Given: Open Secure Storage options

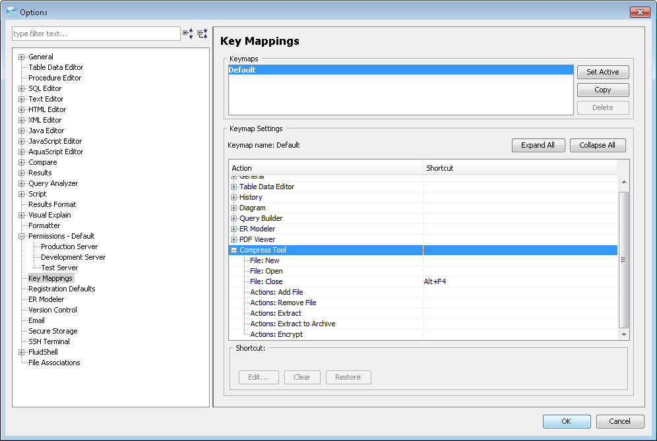Looking at the screenshot, I should click(53, 331).
